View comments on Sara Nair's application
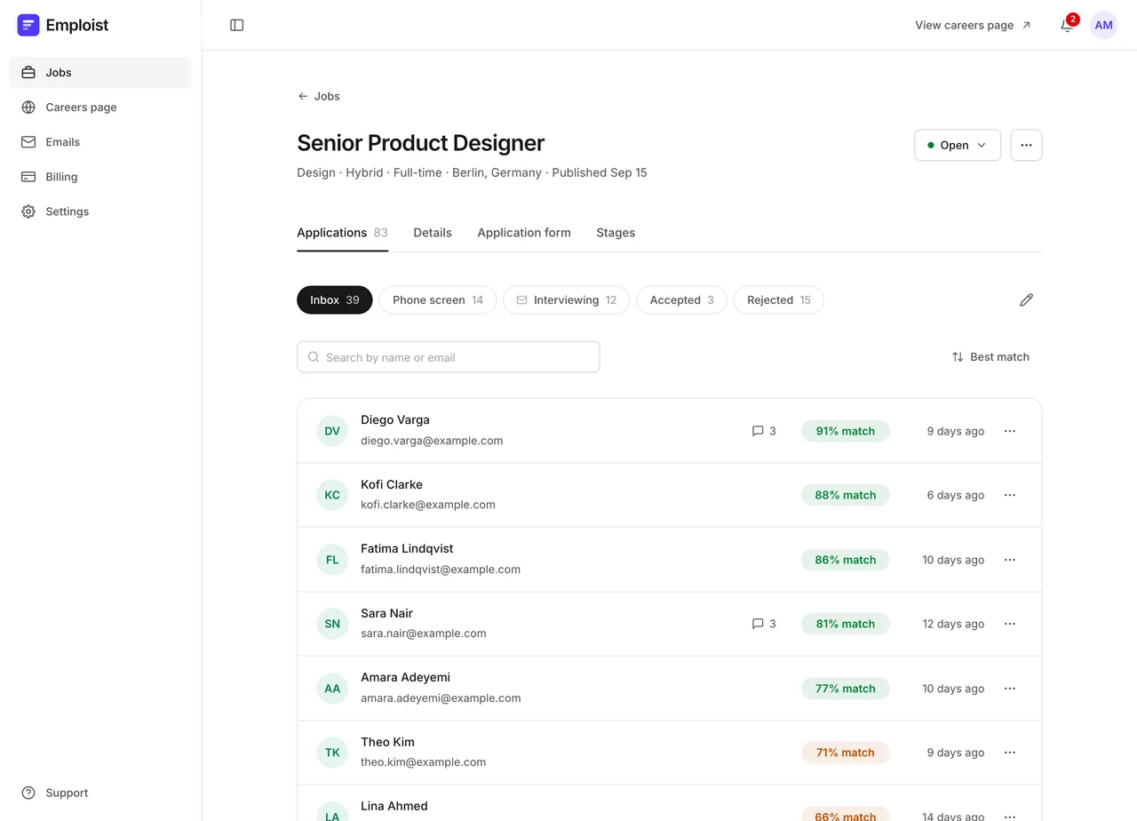This screenshot has height=821, width=1137. point(764,624)
